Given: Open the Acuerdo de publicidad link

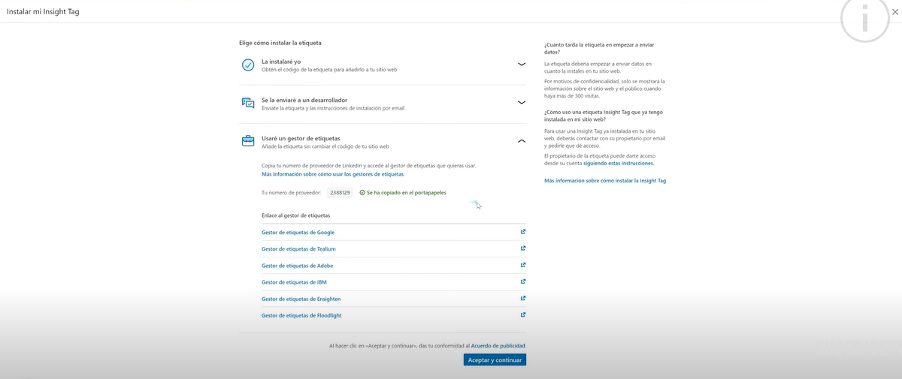Looking at the screenshot, I should click(x=498, y=346).
